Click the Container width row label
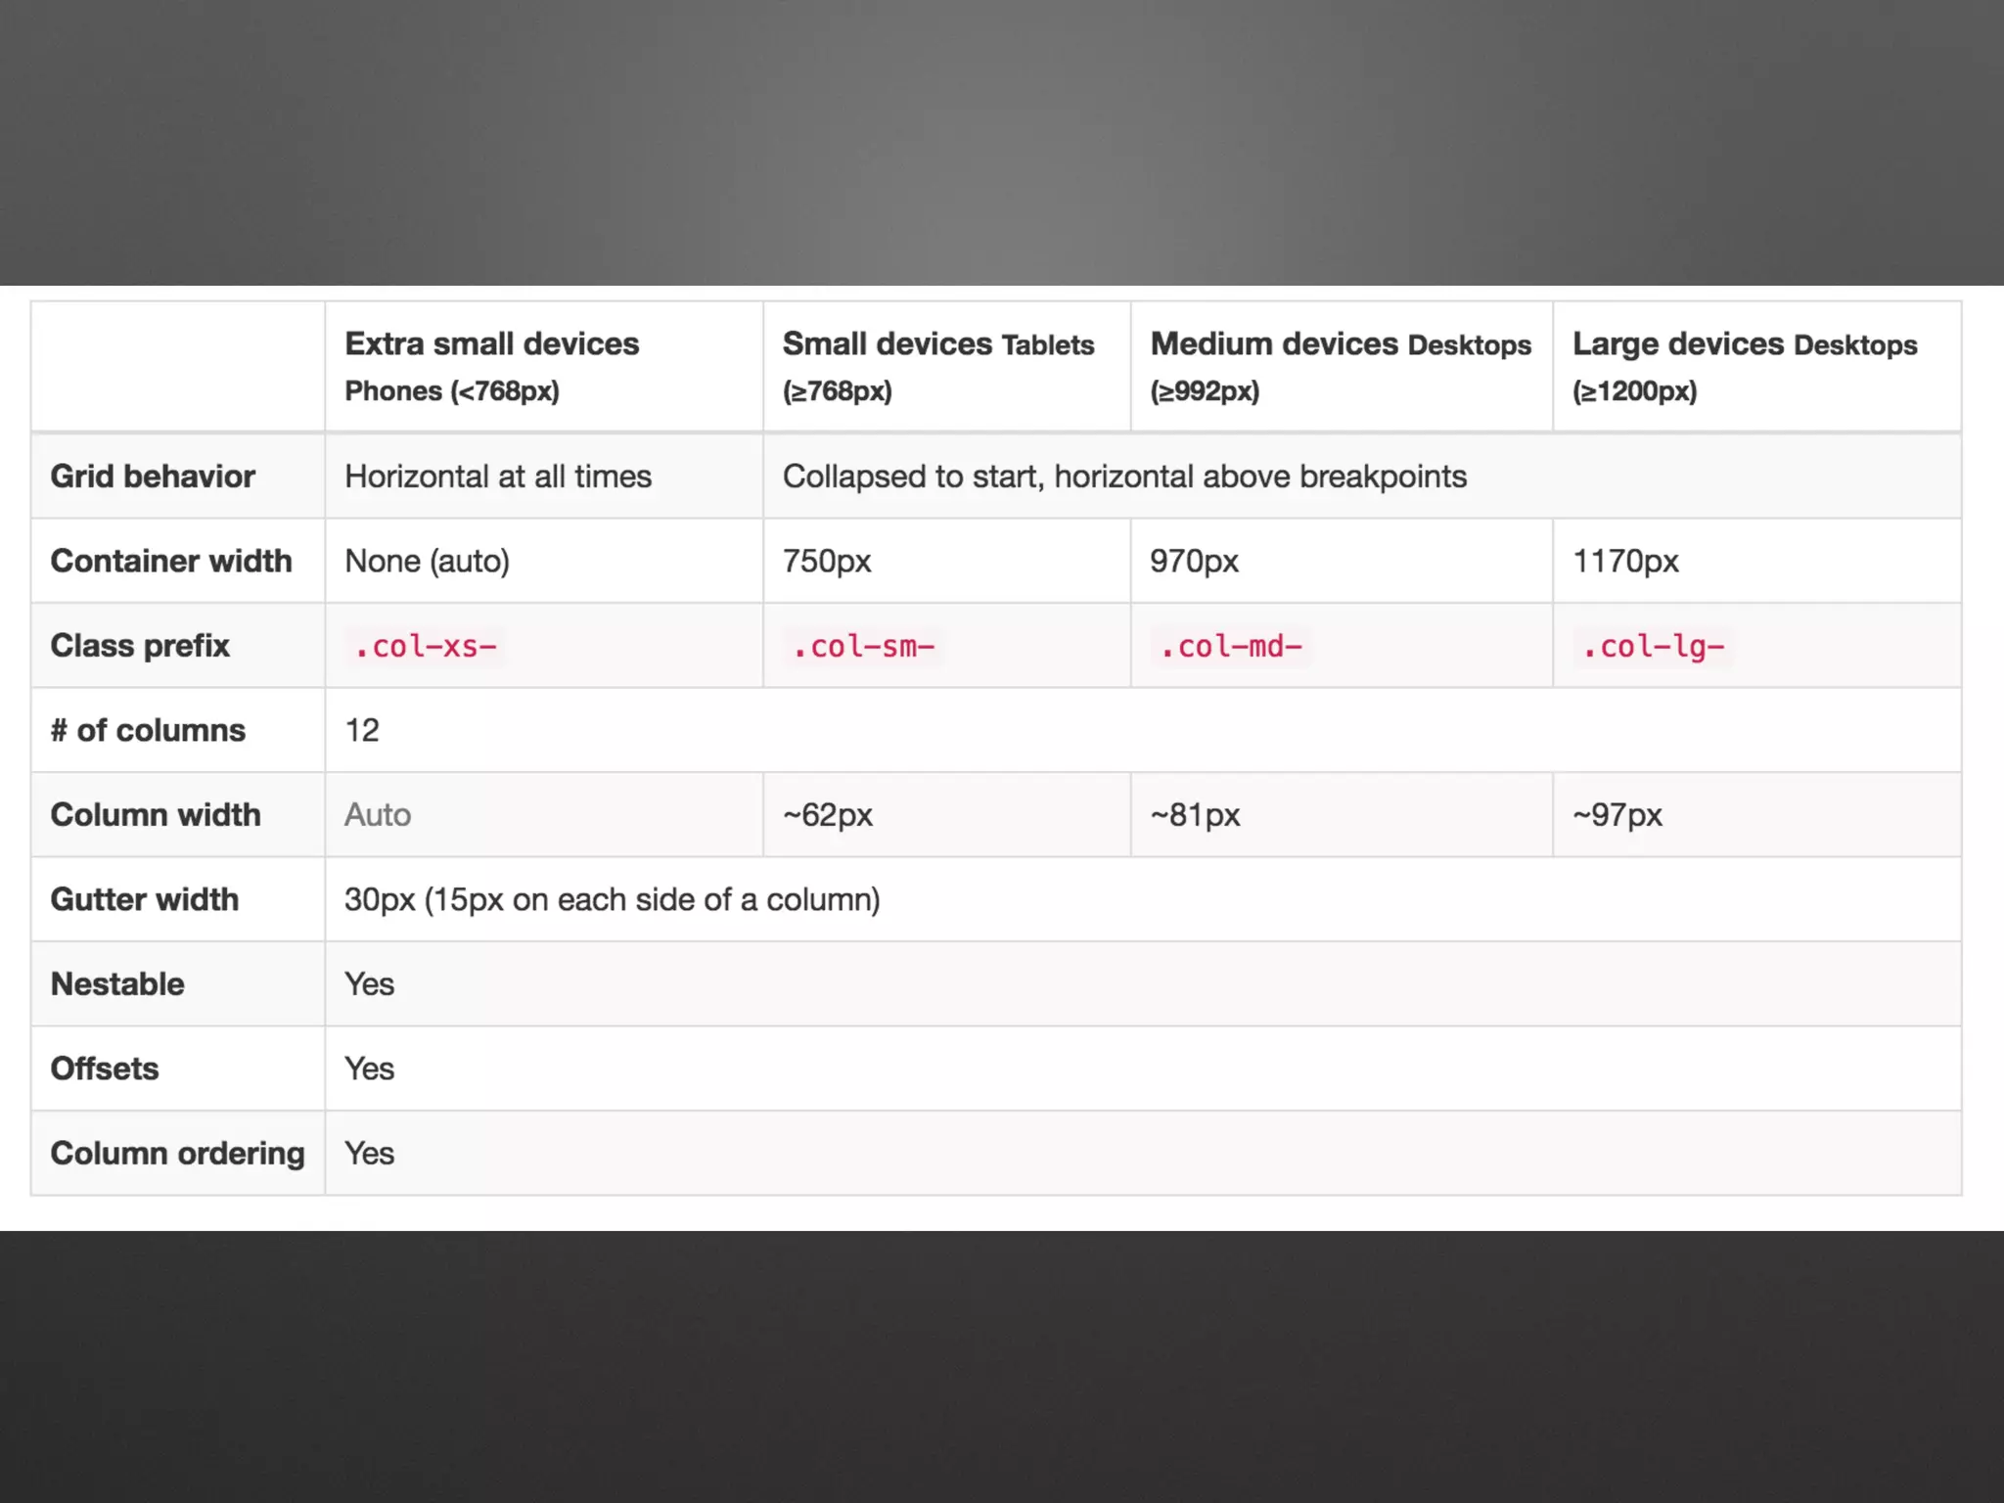 pos(171,561)
